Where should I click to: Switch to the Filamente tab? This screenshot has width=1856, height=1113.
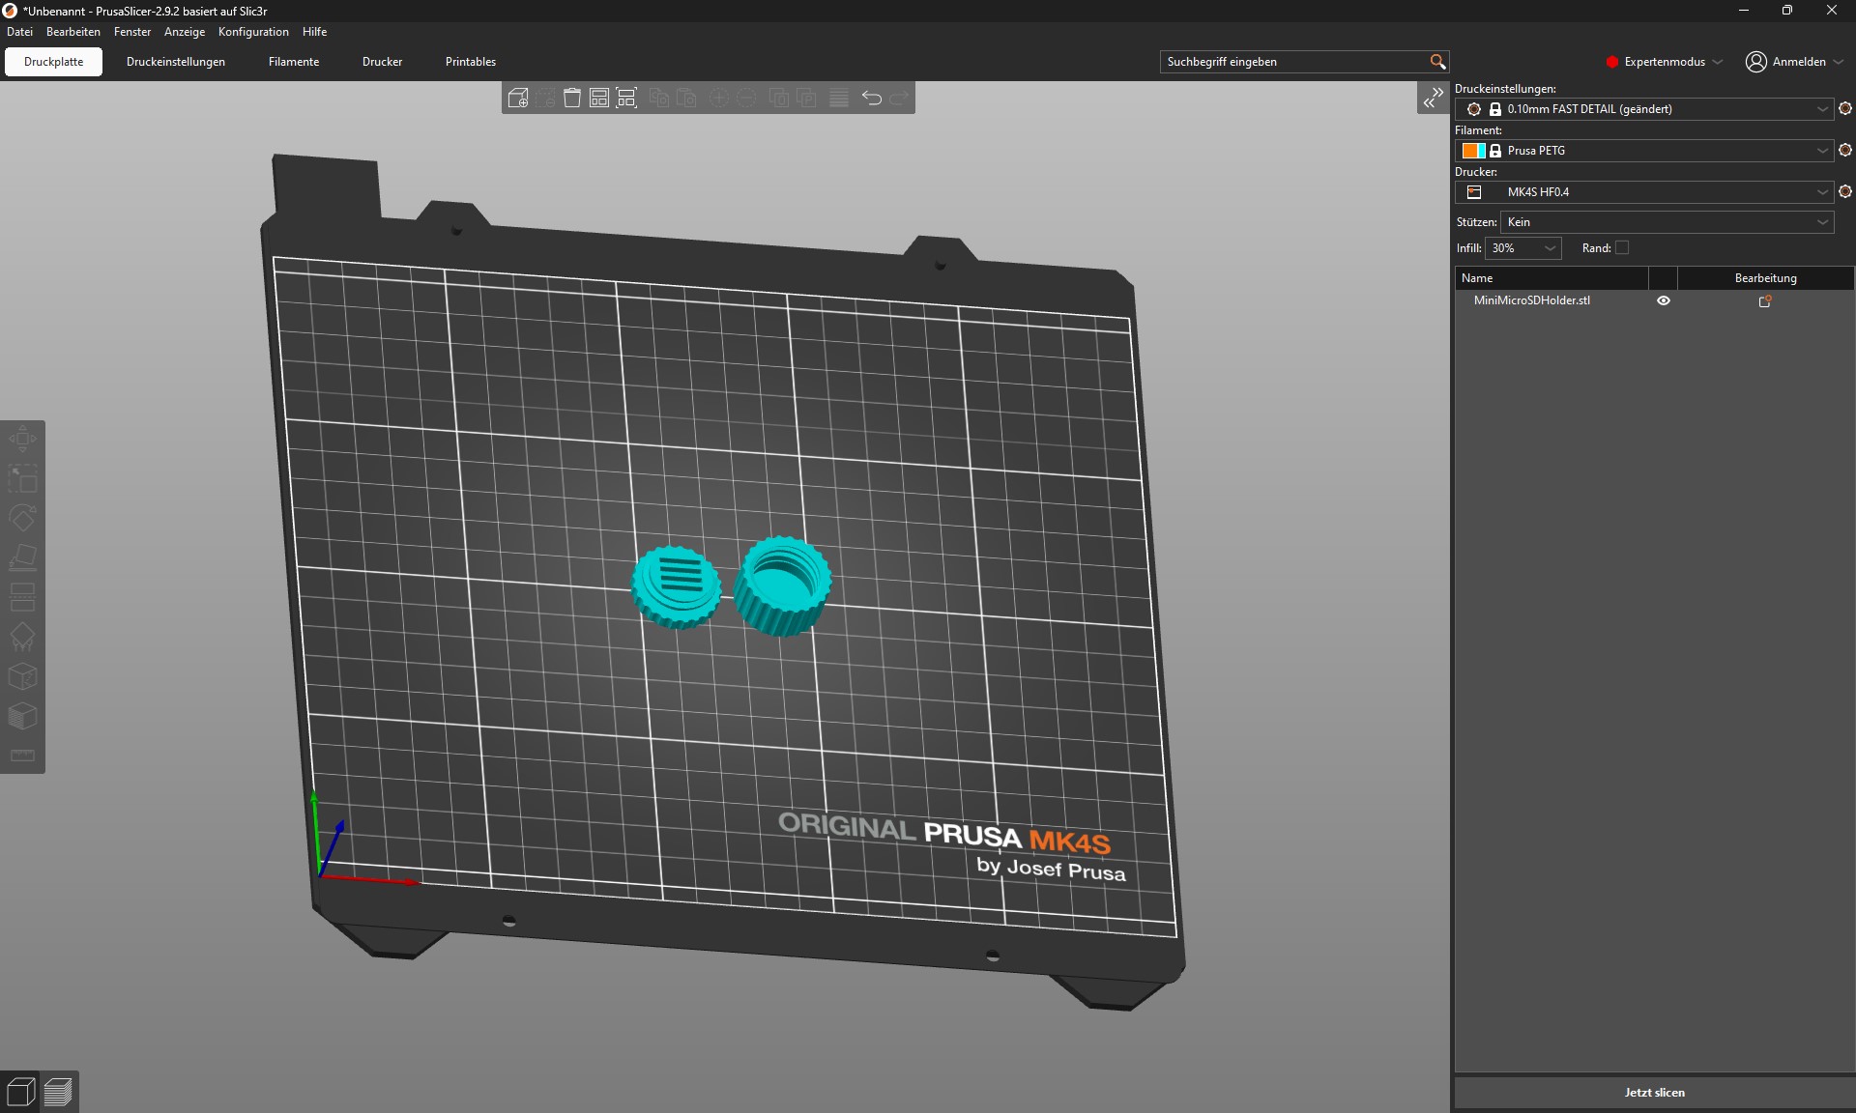[x=294, y=62]
